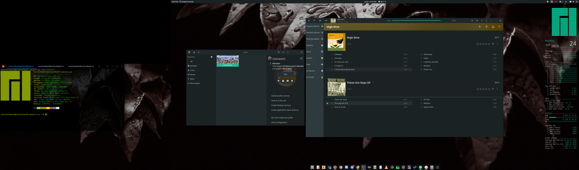This screenshot has height=170, width=579.
Task: Open These Are Days EP album options menu
Action: pyautogui.click(x=497, y=89)
